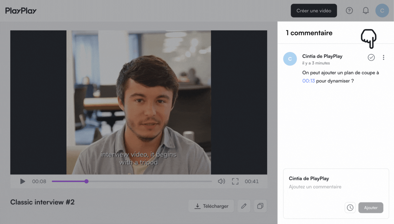
Task: Edit the video with the pencil icon
Action: (244, 206)
